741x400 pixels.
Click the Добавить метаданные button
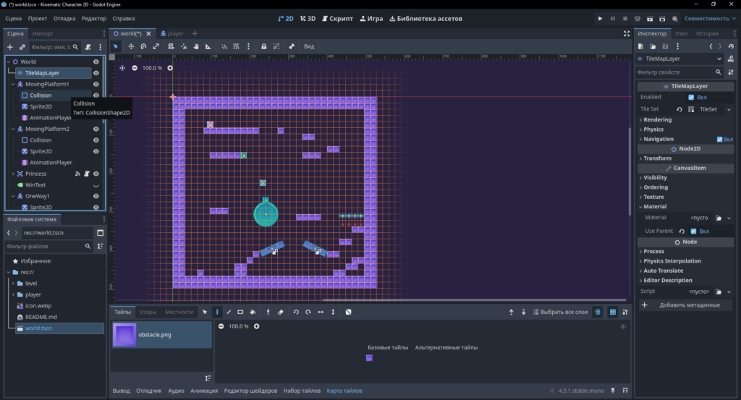coord(685,305)
